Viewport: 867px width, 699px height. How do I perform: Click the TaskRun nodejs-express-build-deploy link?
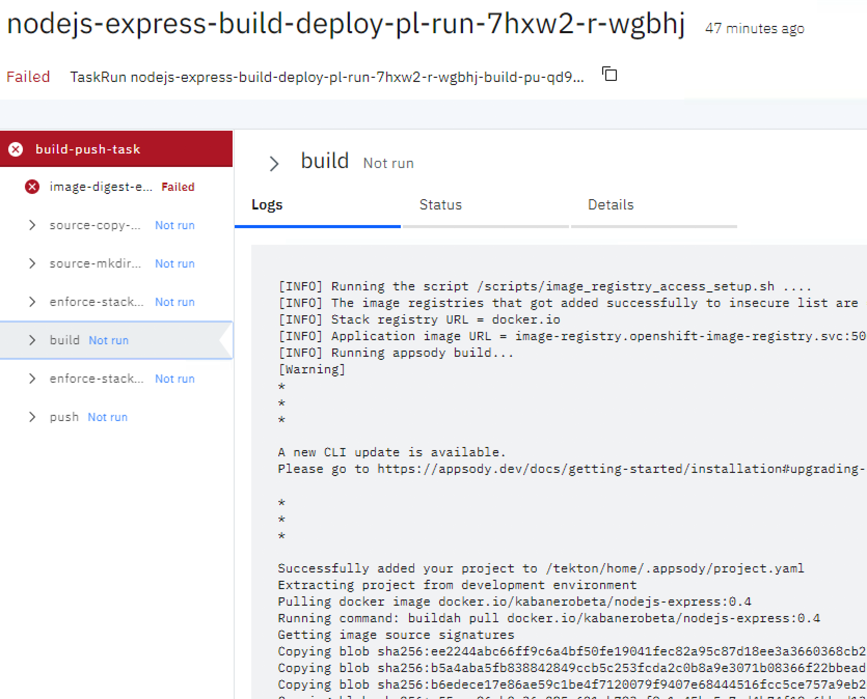(327, 77)
